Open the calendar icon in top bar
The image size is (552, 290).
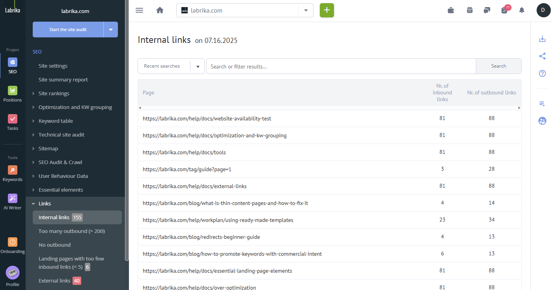click(470, 10)
